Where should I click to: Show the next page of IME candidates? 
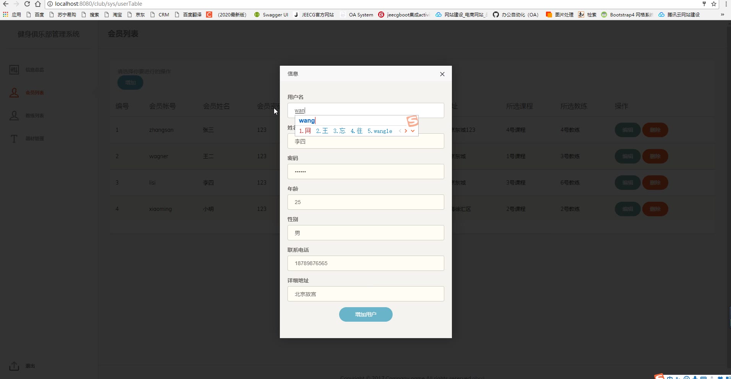click(406, 131)
